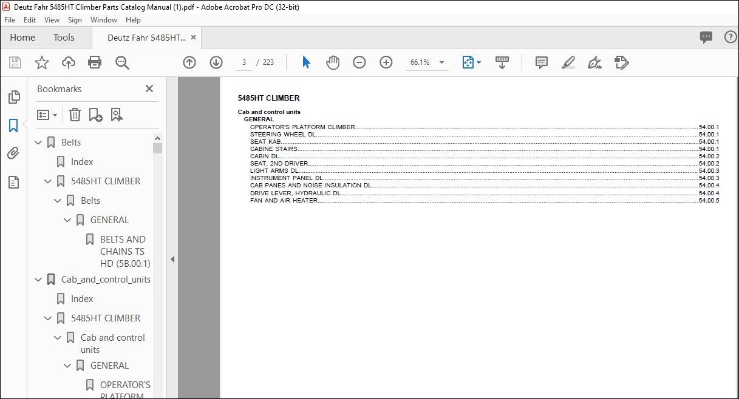
Task: Collapse the Cab and control units sub-bookmark
Action: [58, 338]
